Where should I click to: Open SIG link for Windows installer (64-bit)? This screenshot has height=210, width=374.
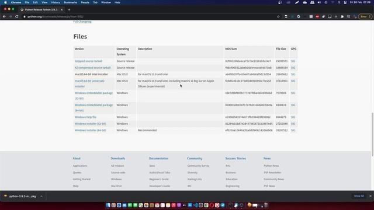click(293, 131)
